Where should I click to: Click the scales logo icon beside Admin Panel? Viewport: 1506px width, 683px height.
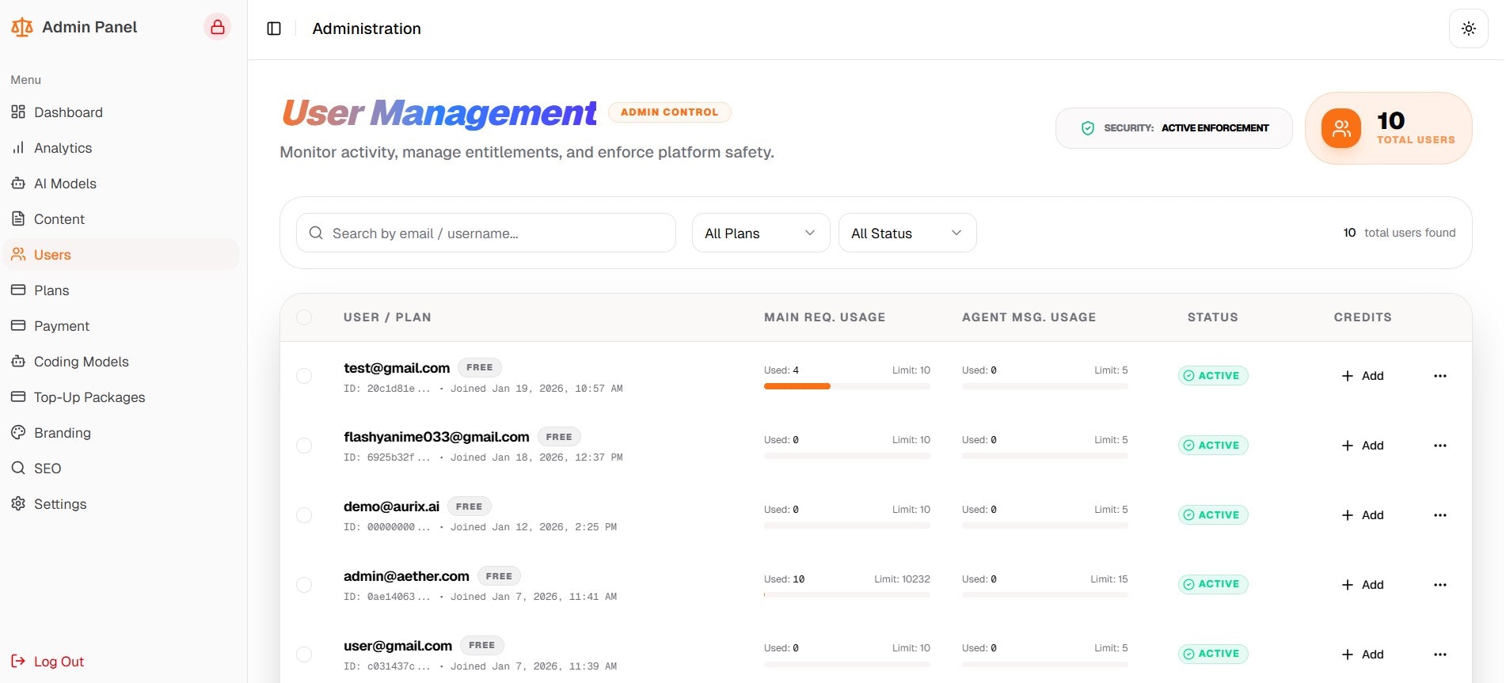[21, 28]
